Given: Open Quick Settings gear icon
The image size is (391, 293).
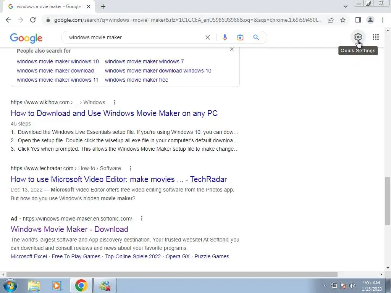Looking at the screenshot, I should pyautogui.click(x=358, y=37).
